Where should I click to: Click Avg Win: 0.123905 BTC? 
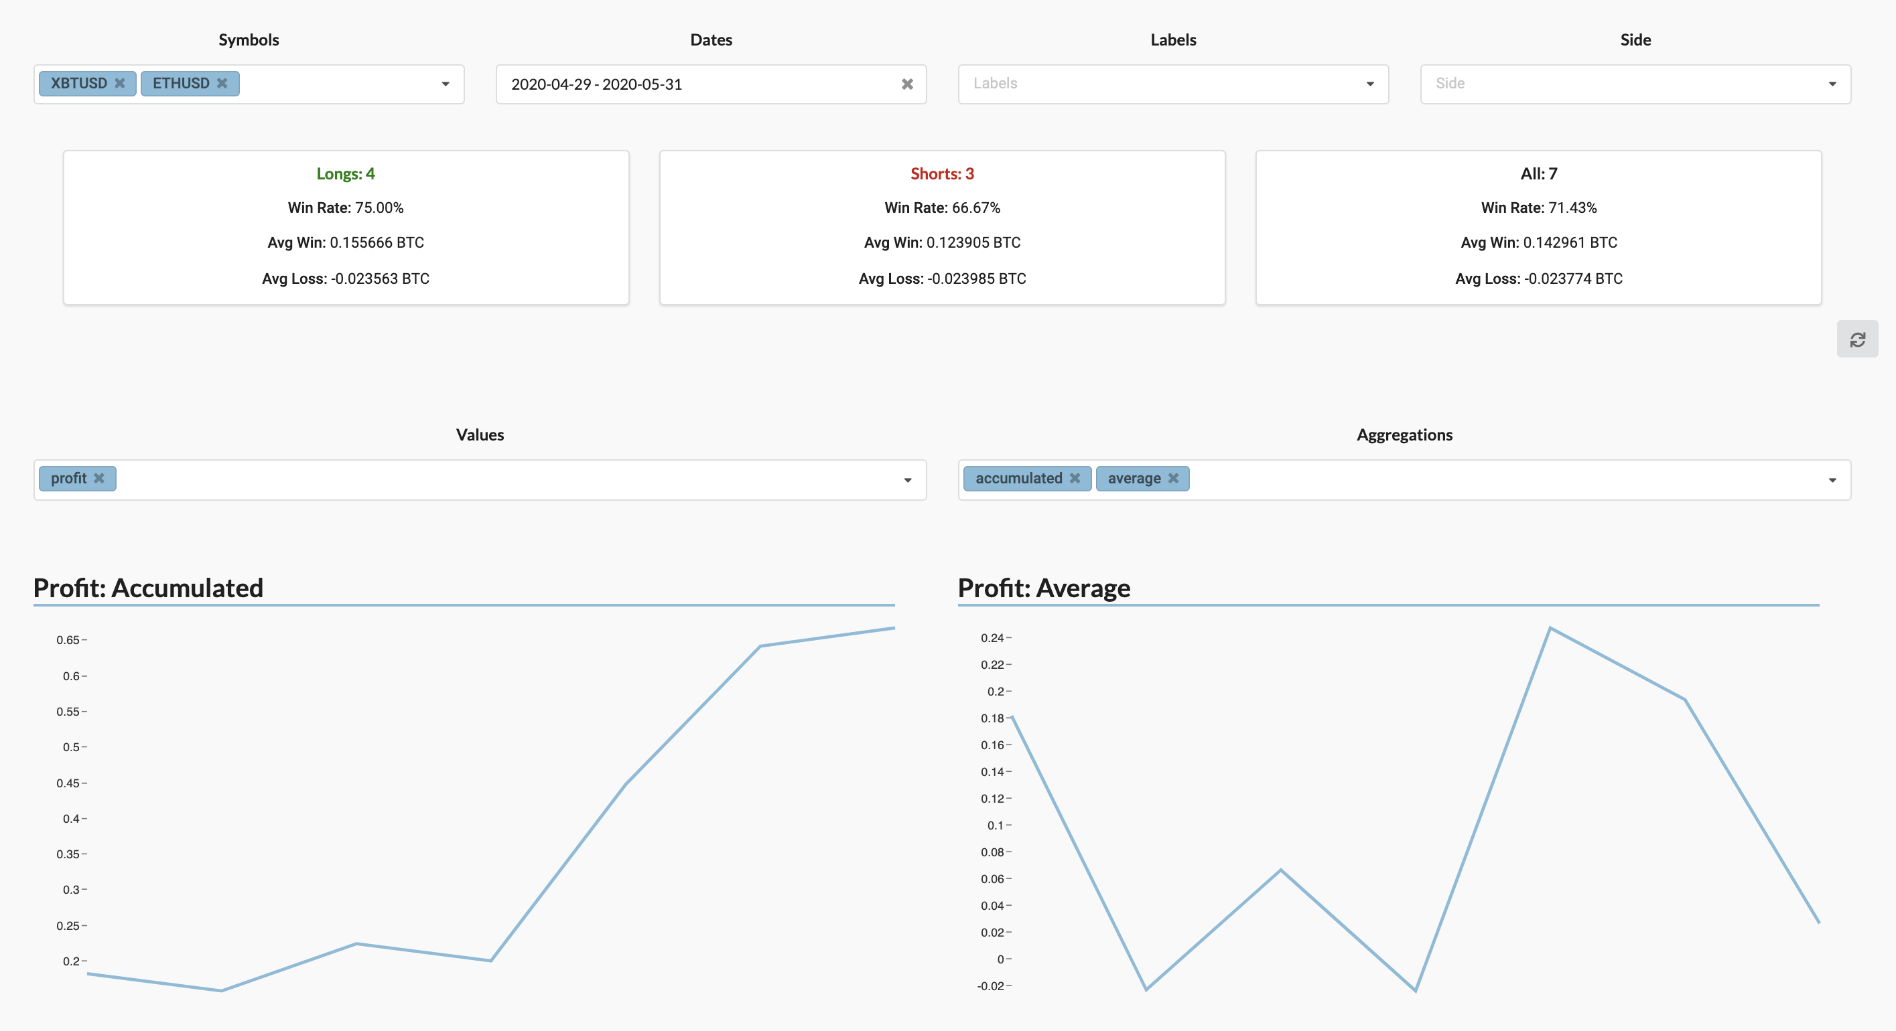pyautogui.click(x=942, y=242)
